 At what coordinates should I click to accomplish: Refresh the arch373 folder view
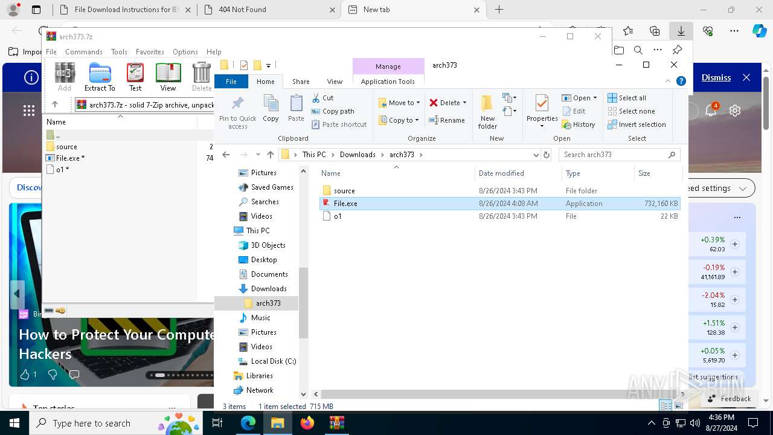point(547,155)
